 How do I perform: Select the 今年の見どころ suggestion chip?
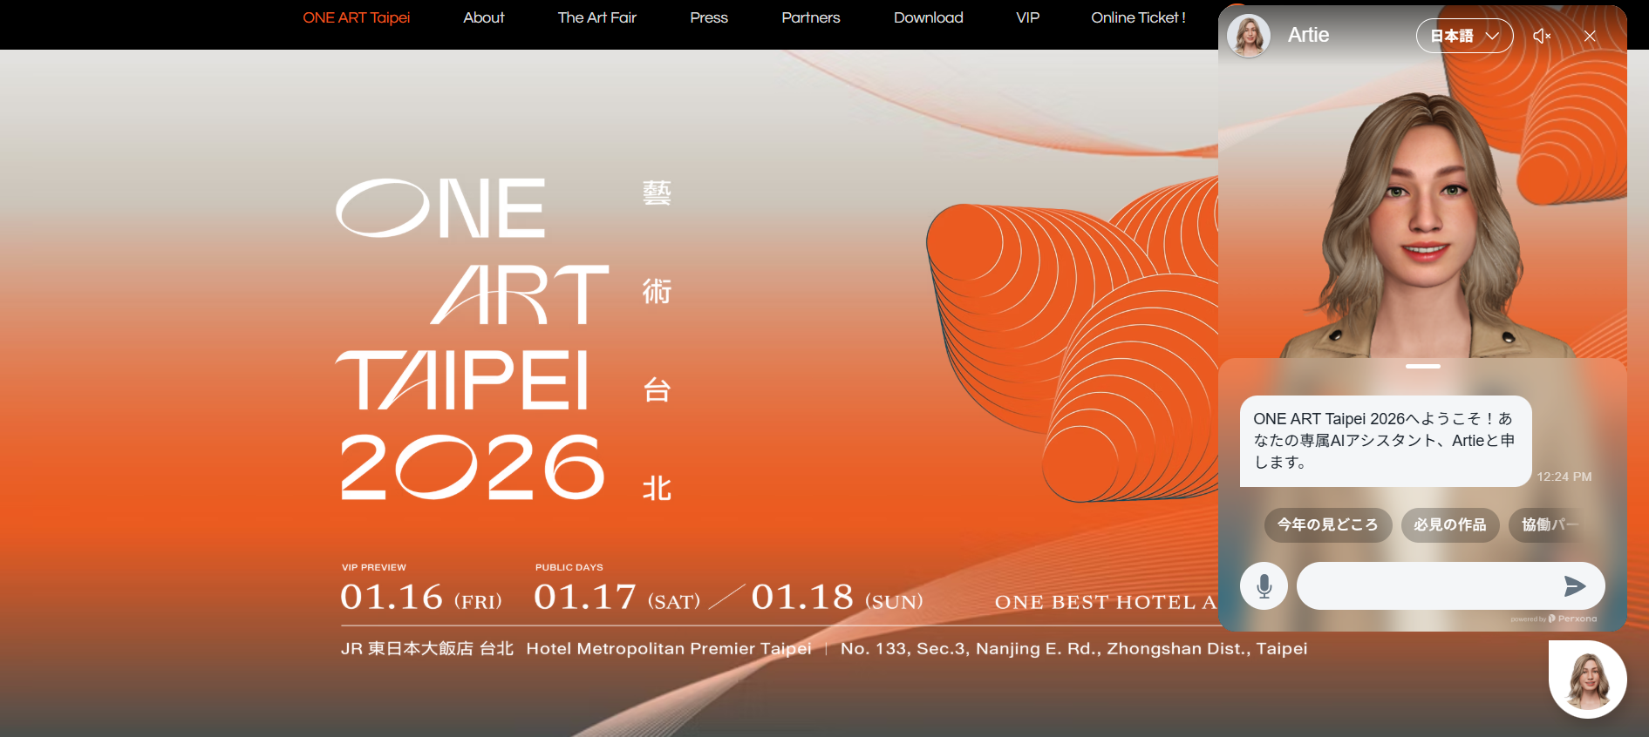point(1328,525)
